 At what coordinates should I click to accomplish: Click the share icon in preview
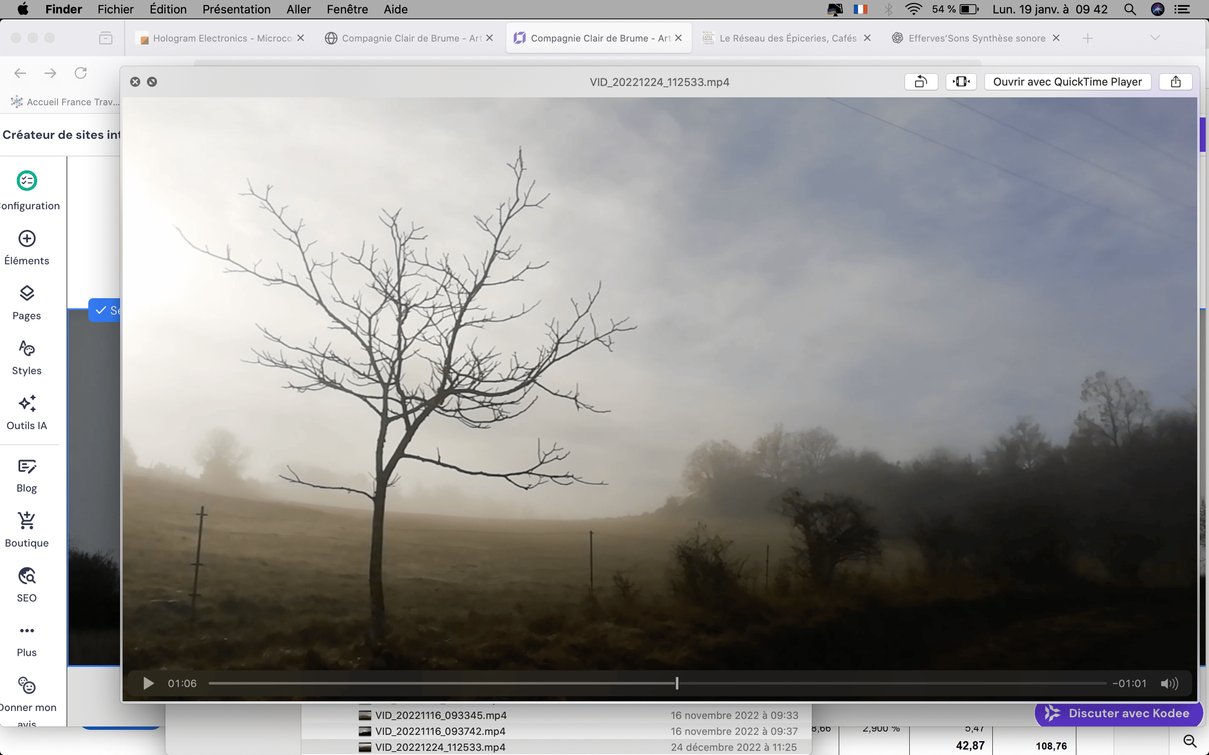pyautogui.click(x=1175, y=82)
